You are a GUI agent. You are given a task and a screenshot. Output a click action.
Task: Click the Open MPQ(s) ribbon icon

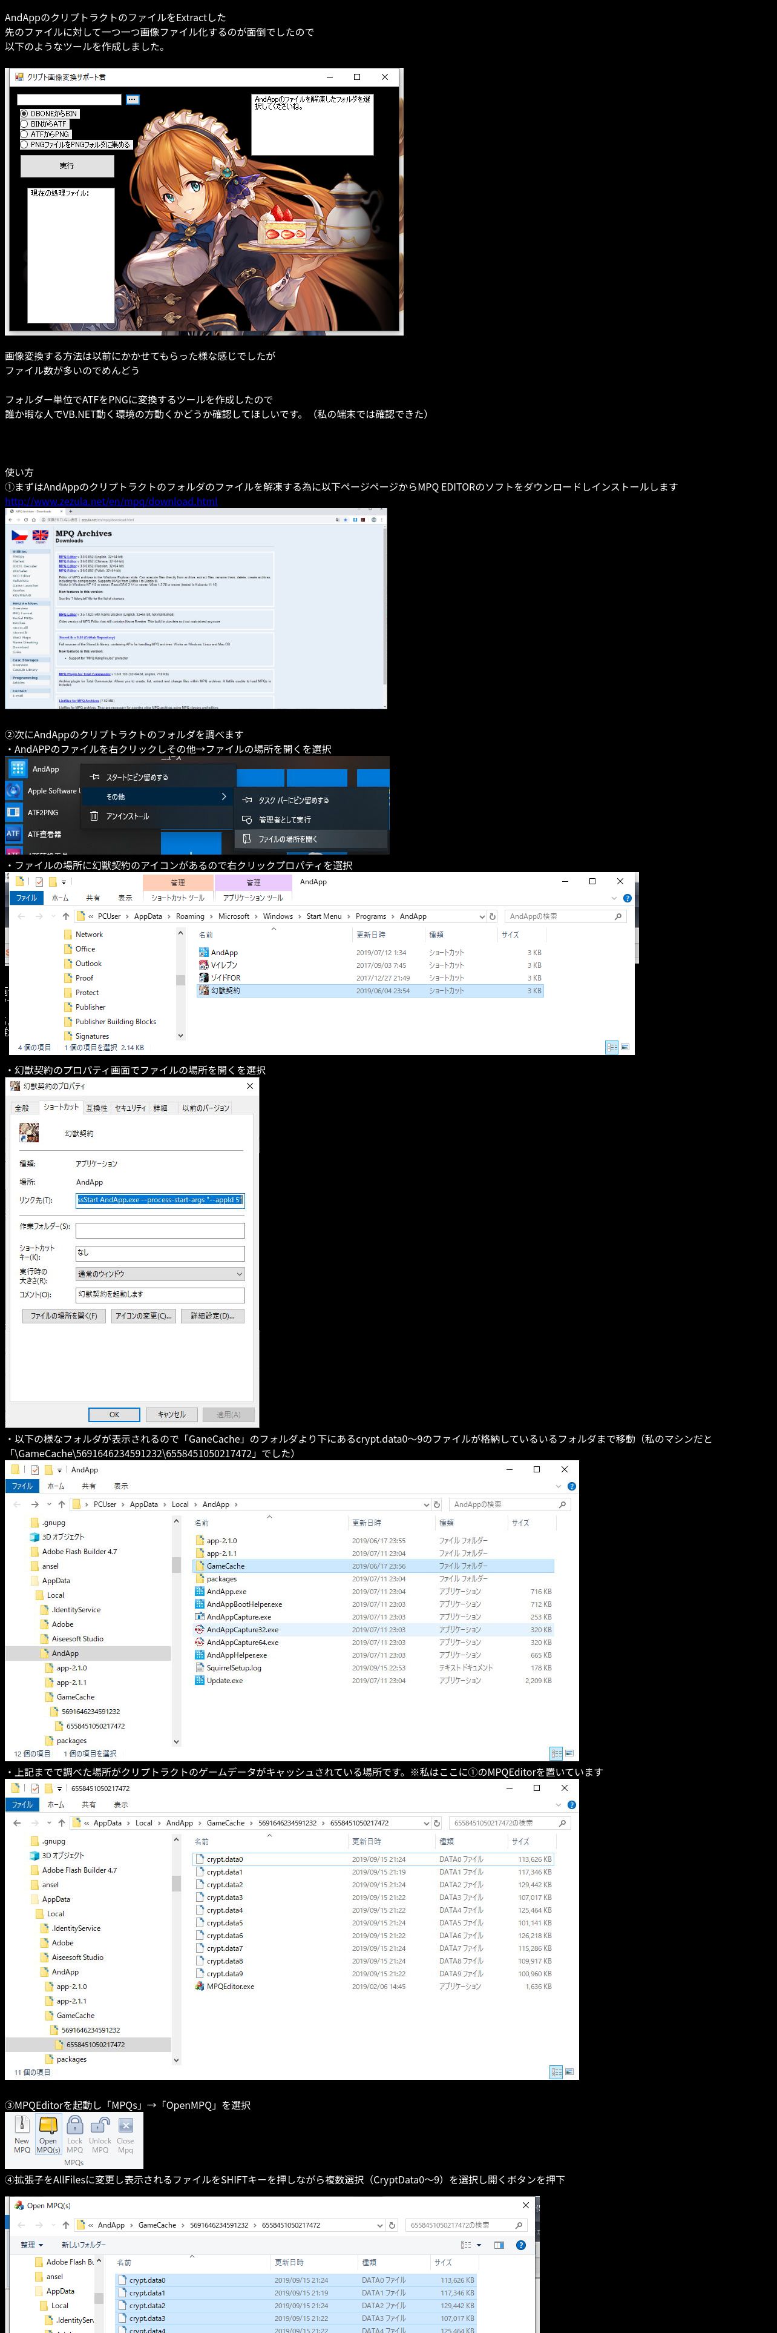click(x=48, y=2135)
